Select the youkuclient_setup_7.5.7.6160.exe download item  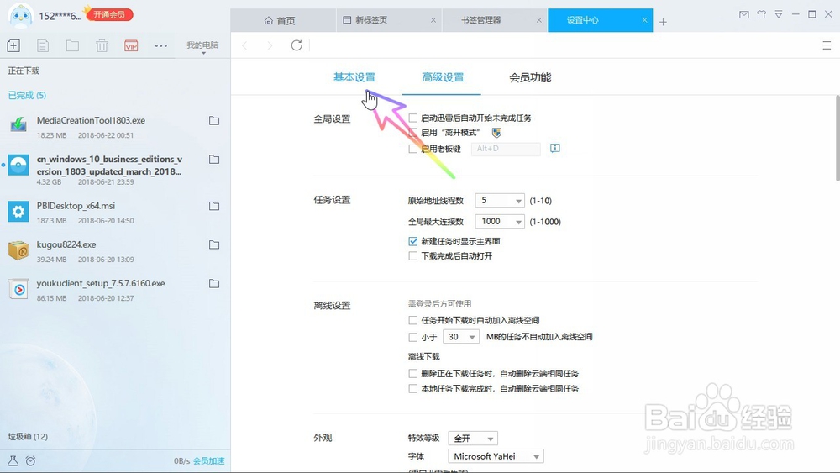(115, 291)
